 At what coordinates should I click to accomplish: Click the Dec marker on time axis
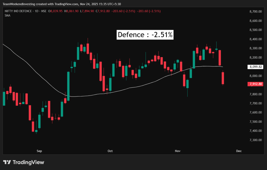[238, 151]
